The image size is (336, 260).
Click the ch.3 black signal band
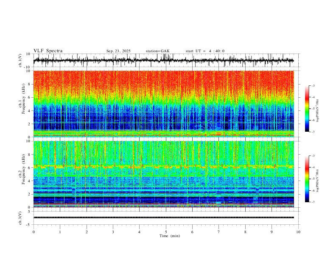163,218
